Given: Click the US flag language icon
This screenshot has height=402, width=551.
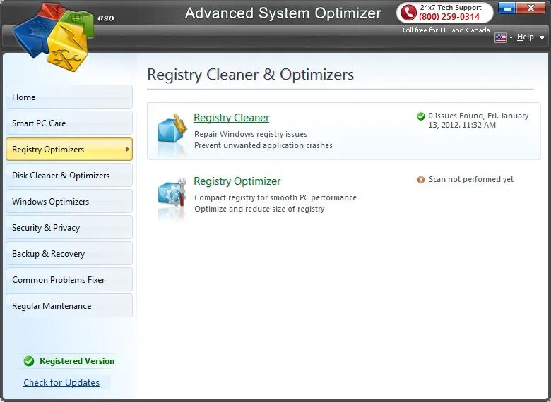Looking at the screenshot, I should coord(500,37).
